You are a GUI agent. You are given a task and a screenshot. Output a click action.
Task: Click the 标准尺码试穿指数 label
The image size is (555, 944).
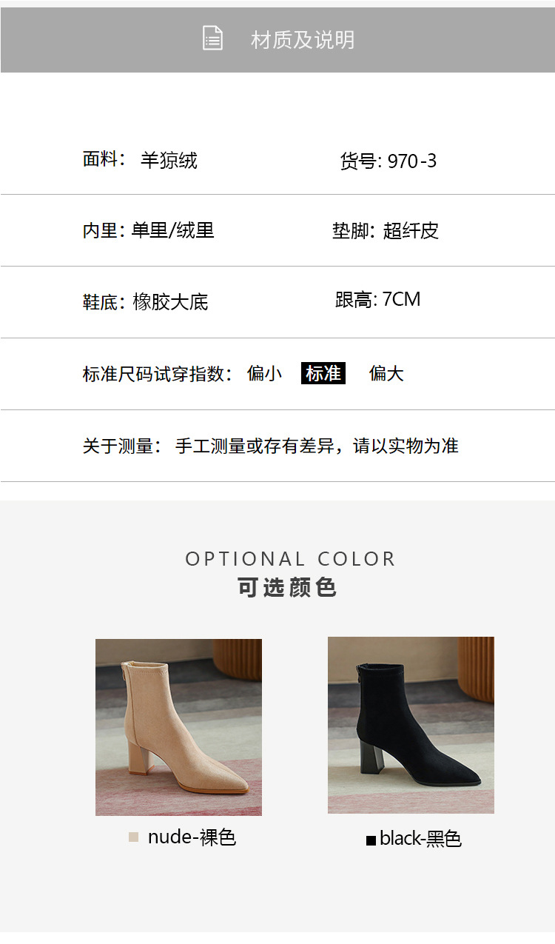[157, 374]
